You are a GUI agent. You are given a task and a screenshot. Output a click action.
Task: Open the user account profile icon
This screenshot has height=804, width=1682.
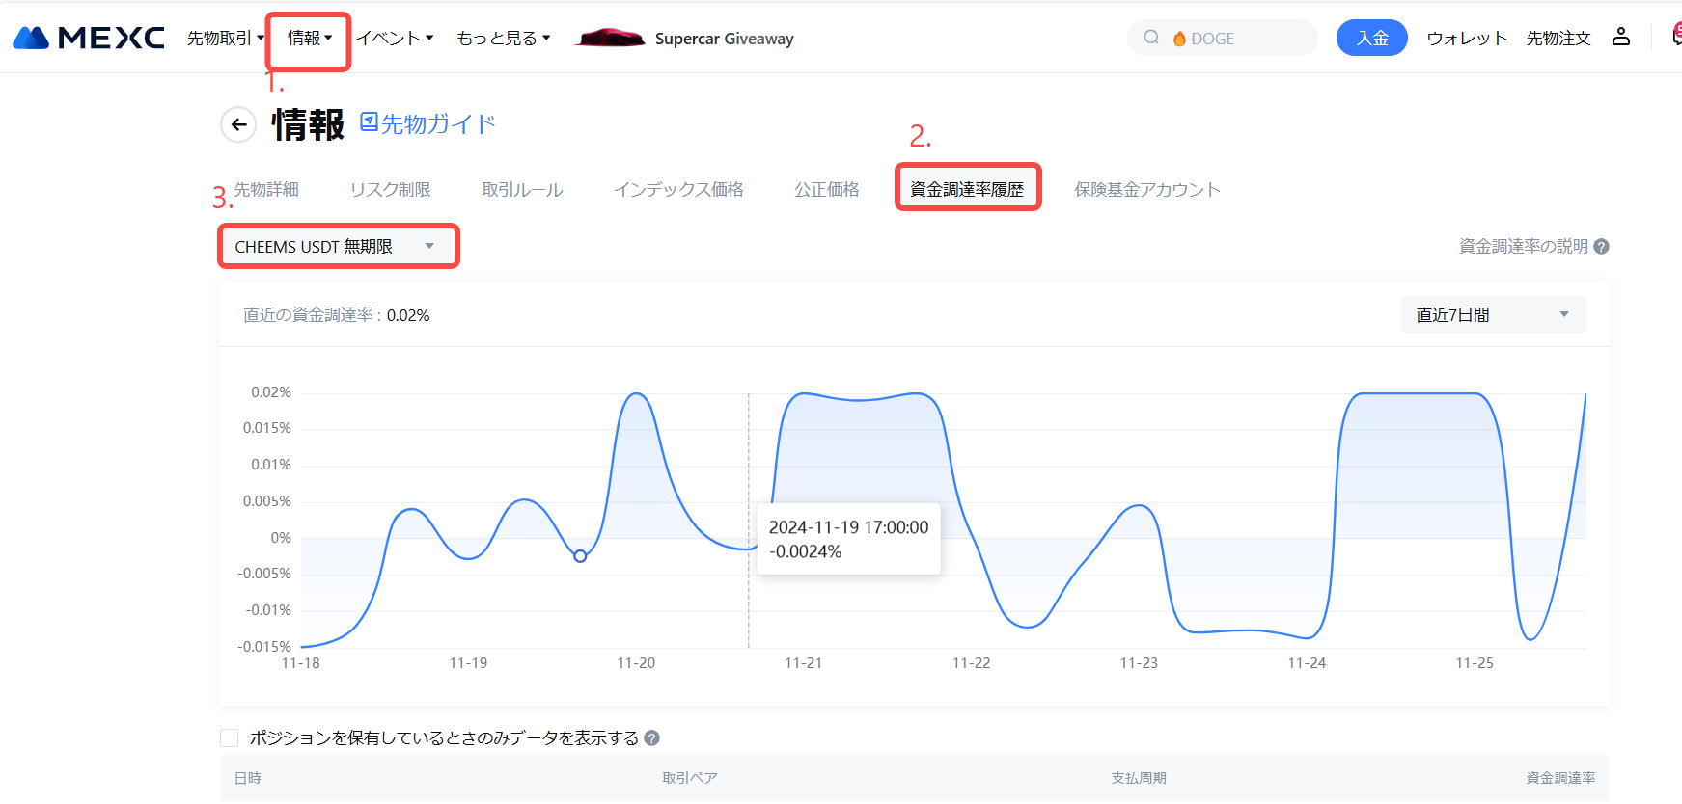[1620, 38]
